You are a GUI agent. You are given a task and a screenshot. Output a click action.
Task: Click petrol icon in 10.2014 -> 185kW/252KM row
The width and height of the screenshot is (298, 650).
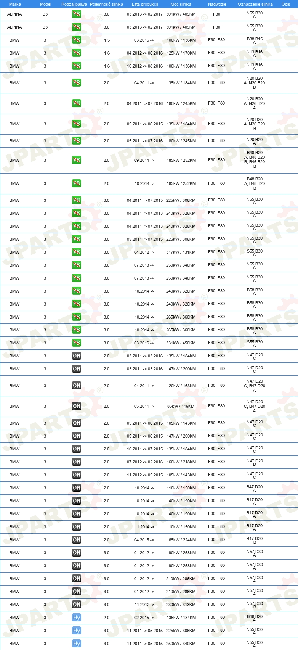pyautogui.click(x=77, y=183)
